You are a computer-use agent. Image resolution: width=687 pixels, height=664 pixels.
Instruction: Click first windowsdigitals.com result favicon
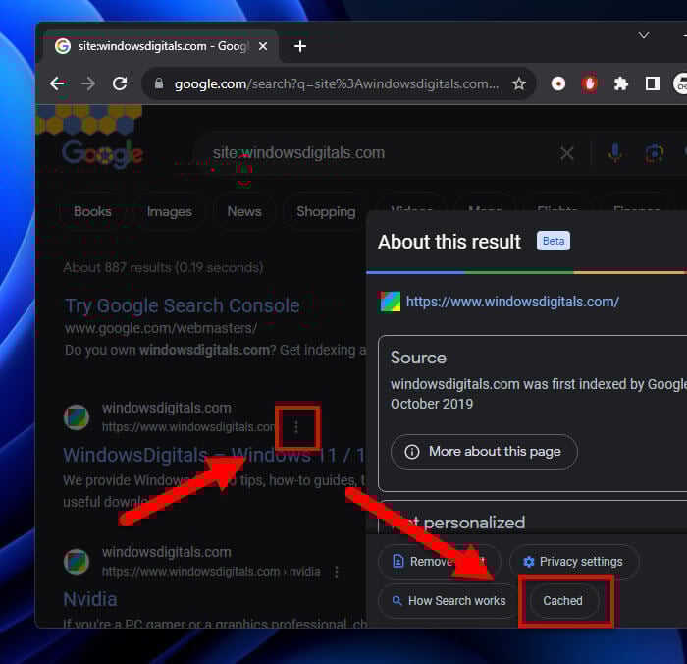point(77,417)
